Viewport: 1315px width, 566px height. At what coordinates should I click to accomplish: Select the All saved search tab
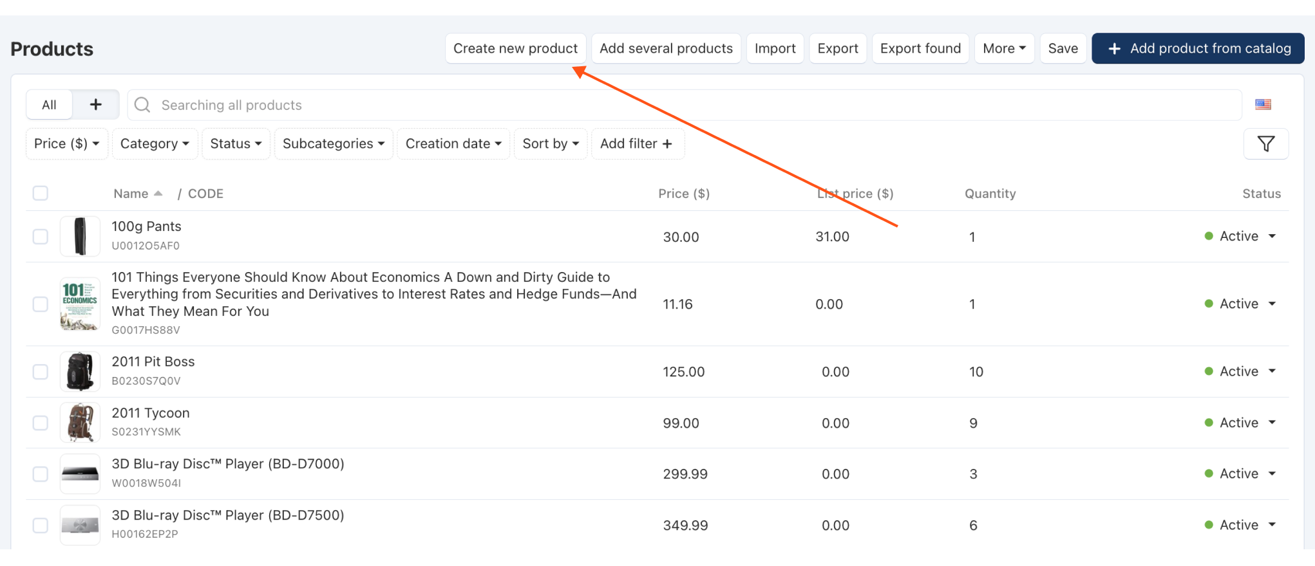tap(49, 104)
